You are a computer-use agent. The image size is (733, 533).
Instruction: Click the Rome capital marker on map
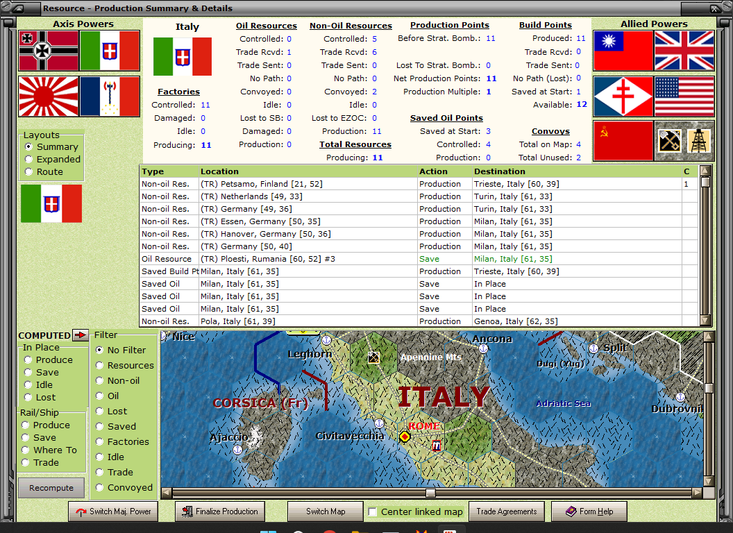click(405, 437)
